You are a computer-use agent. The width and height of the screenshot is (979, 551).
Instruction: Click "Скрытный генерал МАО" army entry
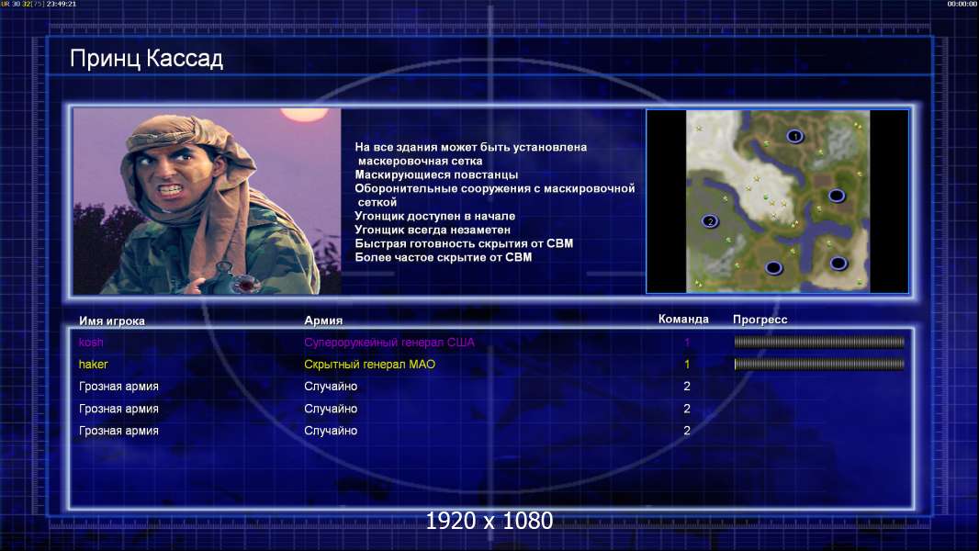pos(369,365)
